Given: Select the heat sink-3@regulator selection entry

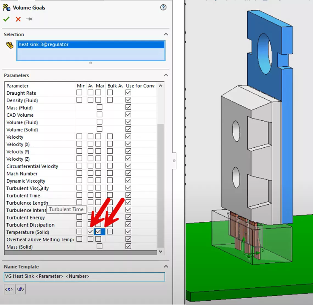Looking at the screenshot, I should (91, 45).
